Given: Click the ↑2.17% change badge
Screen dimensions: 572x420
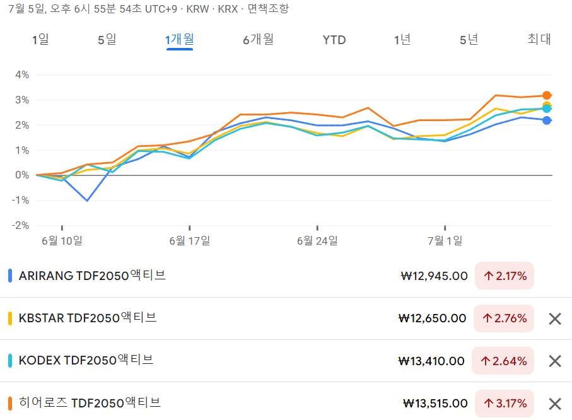Looking at the screenshot, I should (505, 276).
